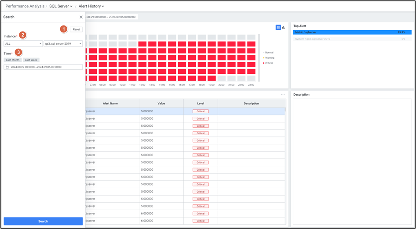This screenshot has height=229, width=416.
Task: Switch to grid heatmap view icon
Action: [x=278, y=27]
